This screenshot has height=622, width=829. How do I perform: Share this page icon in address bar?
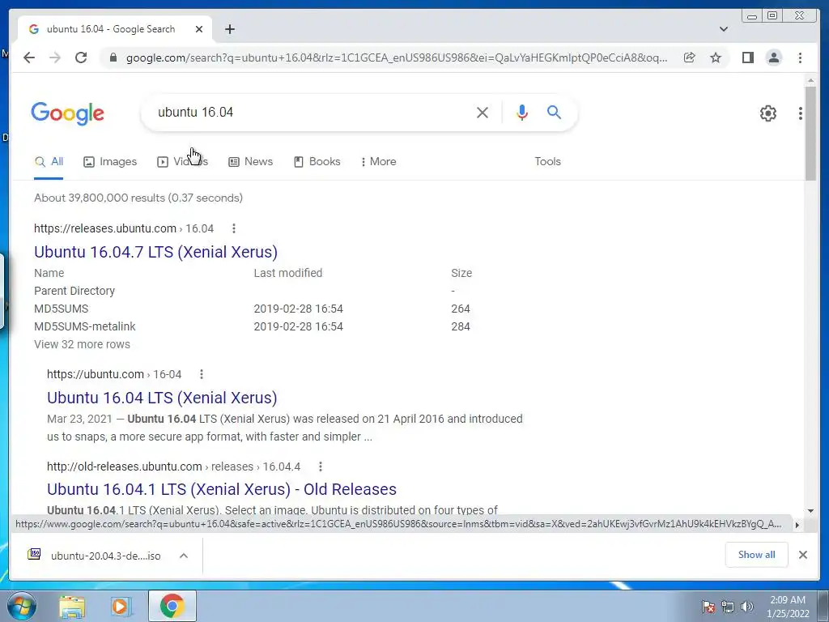point(689,58)
